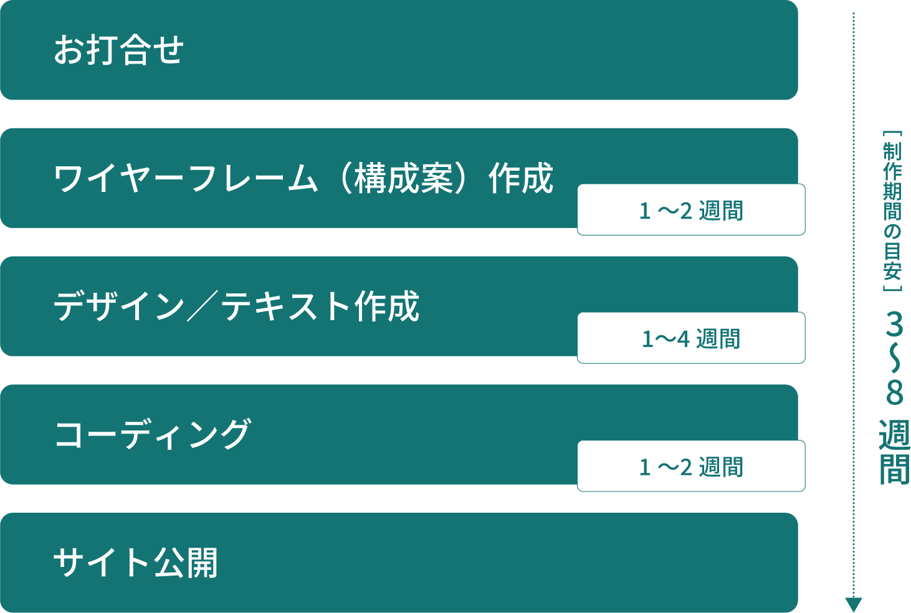Click the デザイン word in the third step
Viewport: 911px width, 613px height.
119,306
